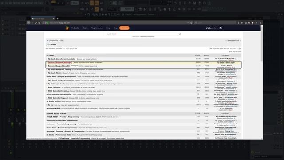Open Dashboard - Presets & Programming forum
The height and width of the screenshot is (160, 284).
(61, 124)
